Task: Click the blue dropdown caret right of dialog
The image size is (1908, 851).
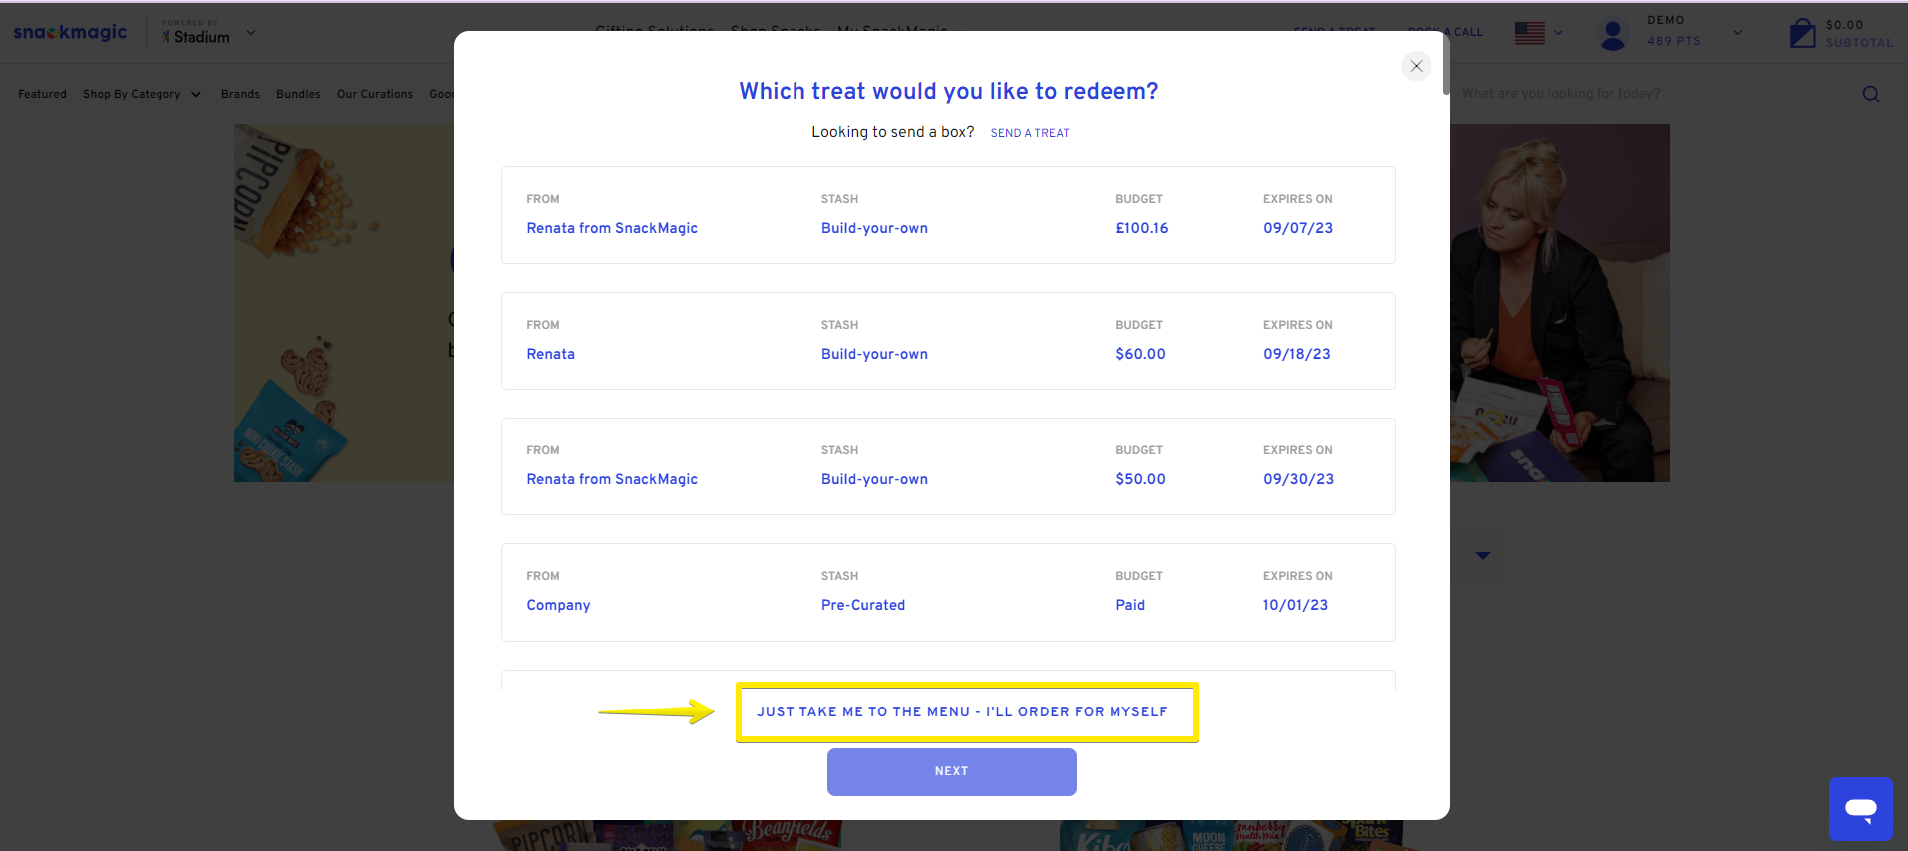Action: 1483,556
